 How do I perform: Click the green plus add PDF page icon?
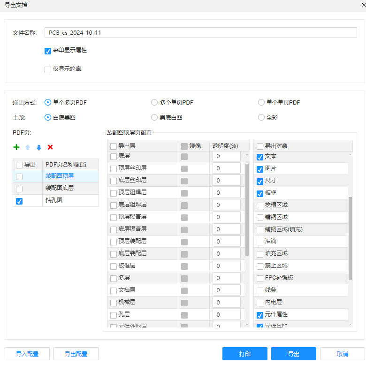tap(16, 147)
